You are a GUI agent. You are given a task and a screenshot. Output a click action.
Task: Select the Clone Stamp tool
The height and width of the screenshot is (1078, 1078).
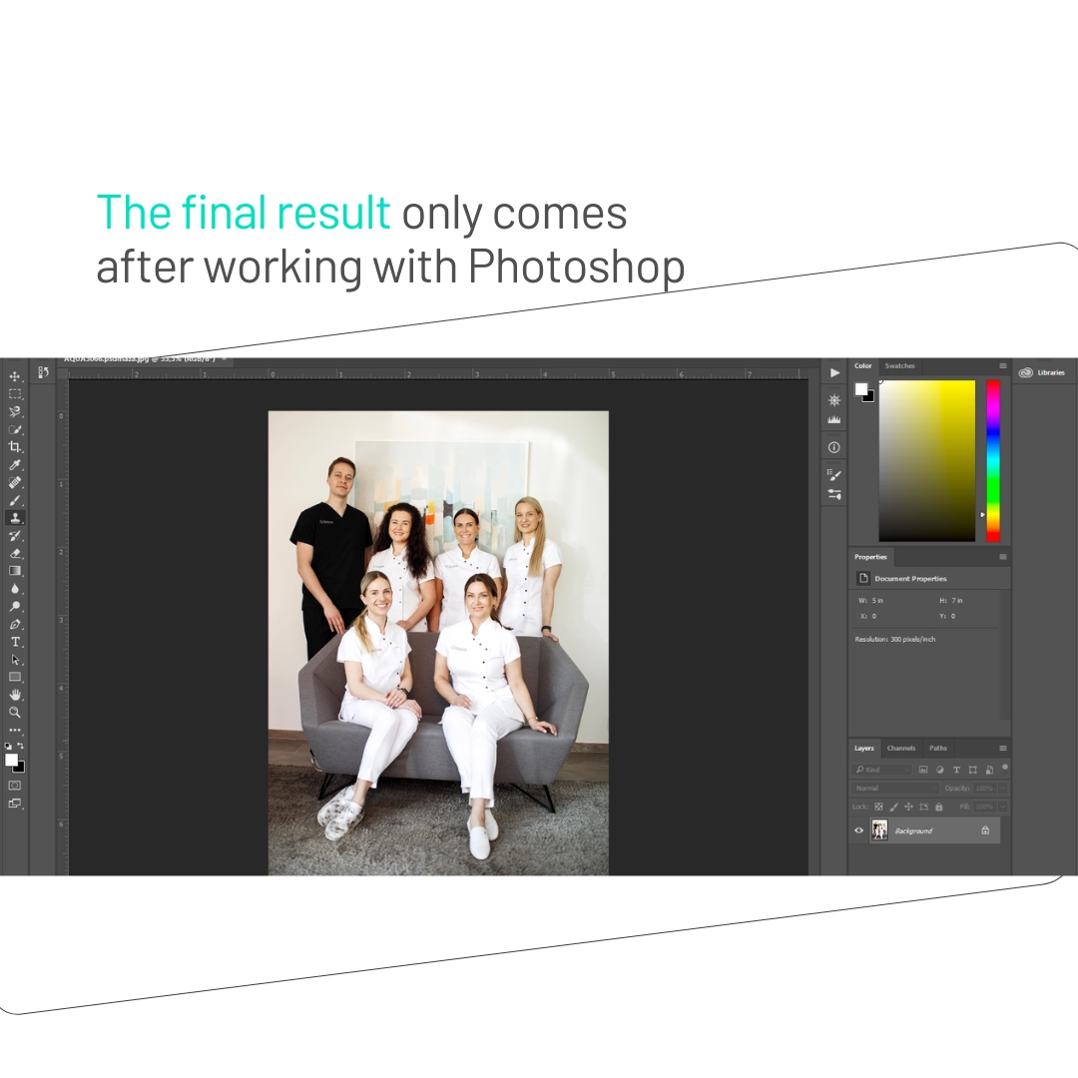click(14, 518)
